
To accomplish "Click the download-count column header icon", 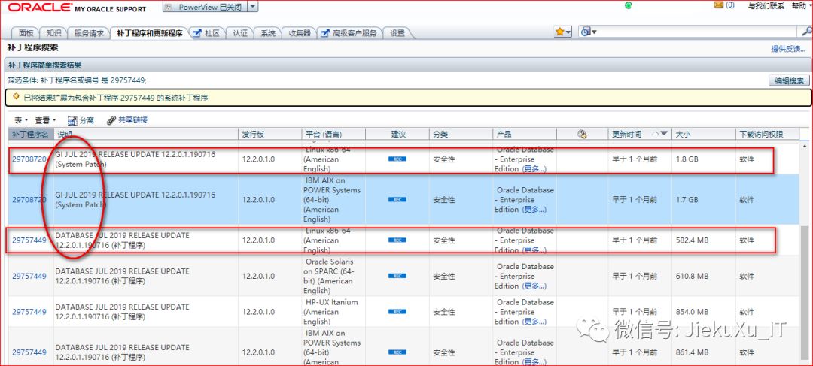I will tap(582, 135).
